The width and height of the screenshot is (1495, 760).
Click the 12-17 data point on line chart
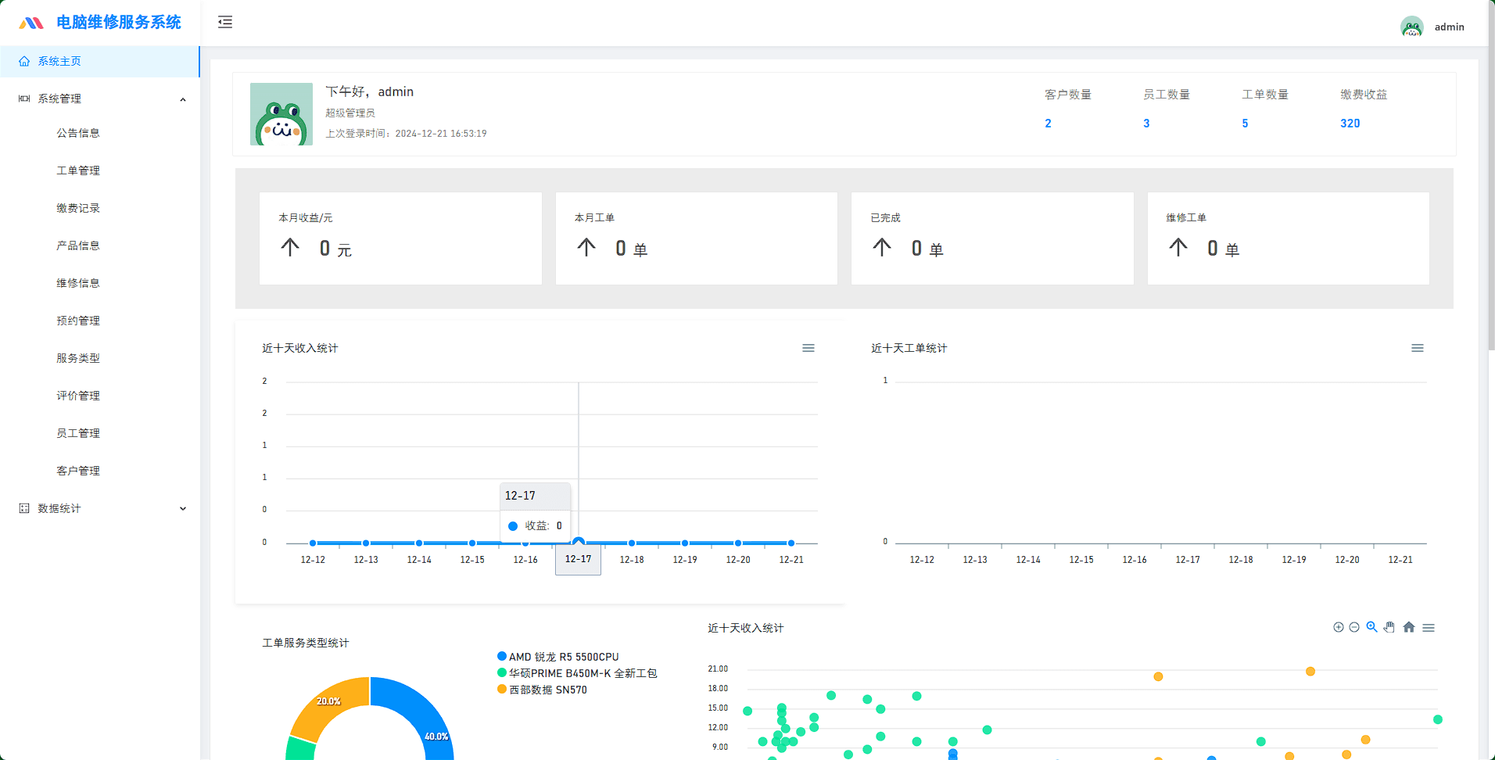(579, 542)
